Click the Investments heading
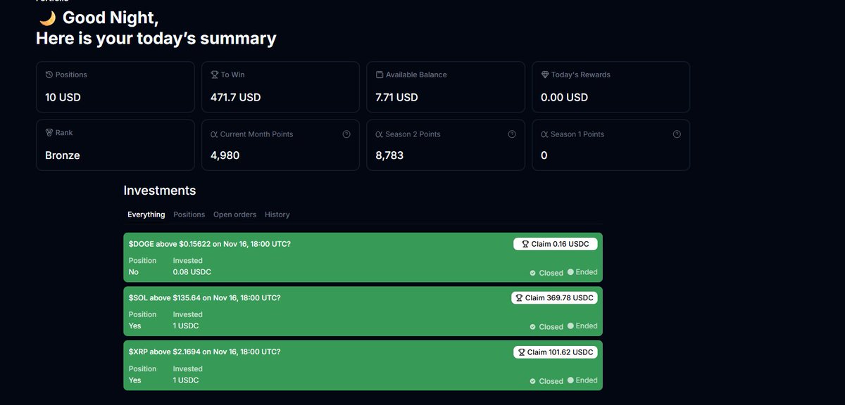The width and height of the screenshot is (845, 405). click(160, 191)
